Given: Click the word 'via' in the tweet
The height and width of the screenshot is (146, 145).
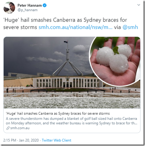Looking at the screenshot, I should click(117, 27).
